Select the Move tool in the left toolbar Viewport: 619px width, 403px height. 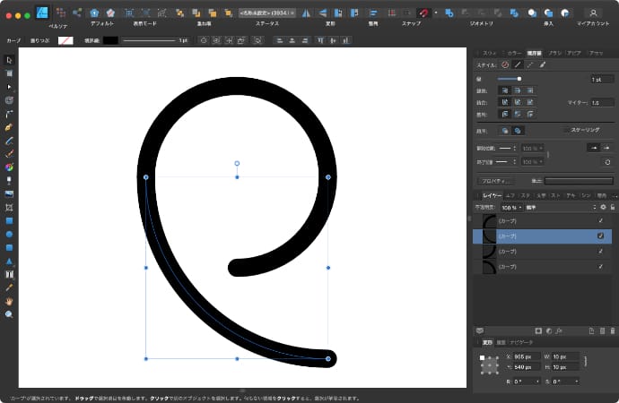pos(9,60)
